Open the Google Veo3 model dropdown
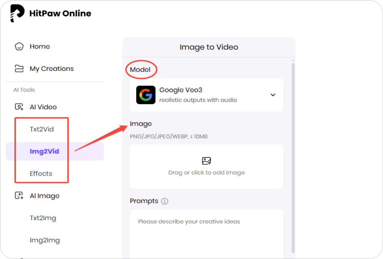Viewport: 383px width, 259px height. pyautogui.click(x=206, y=95)
